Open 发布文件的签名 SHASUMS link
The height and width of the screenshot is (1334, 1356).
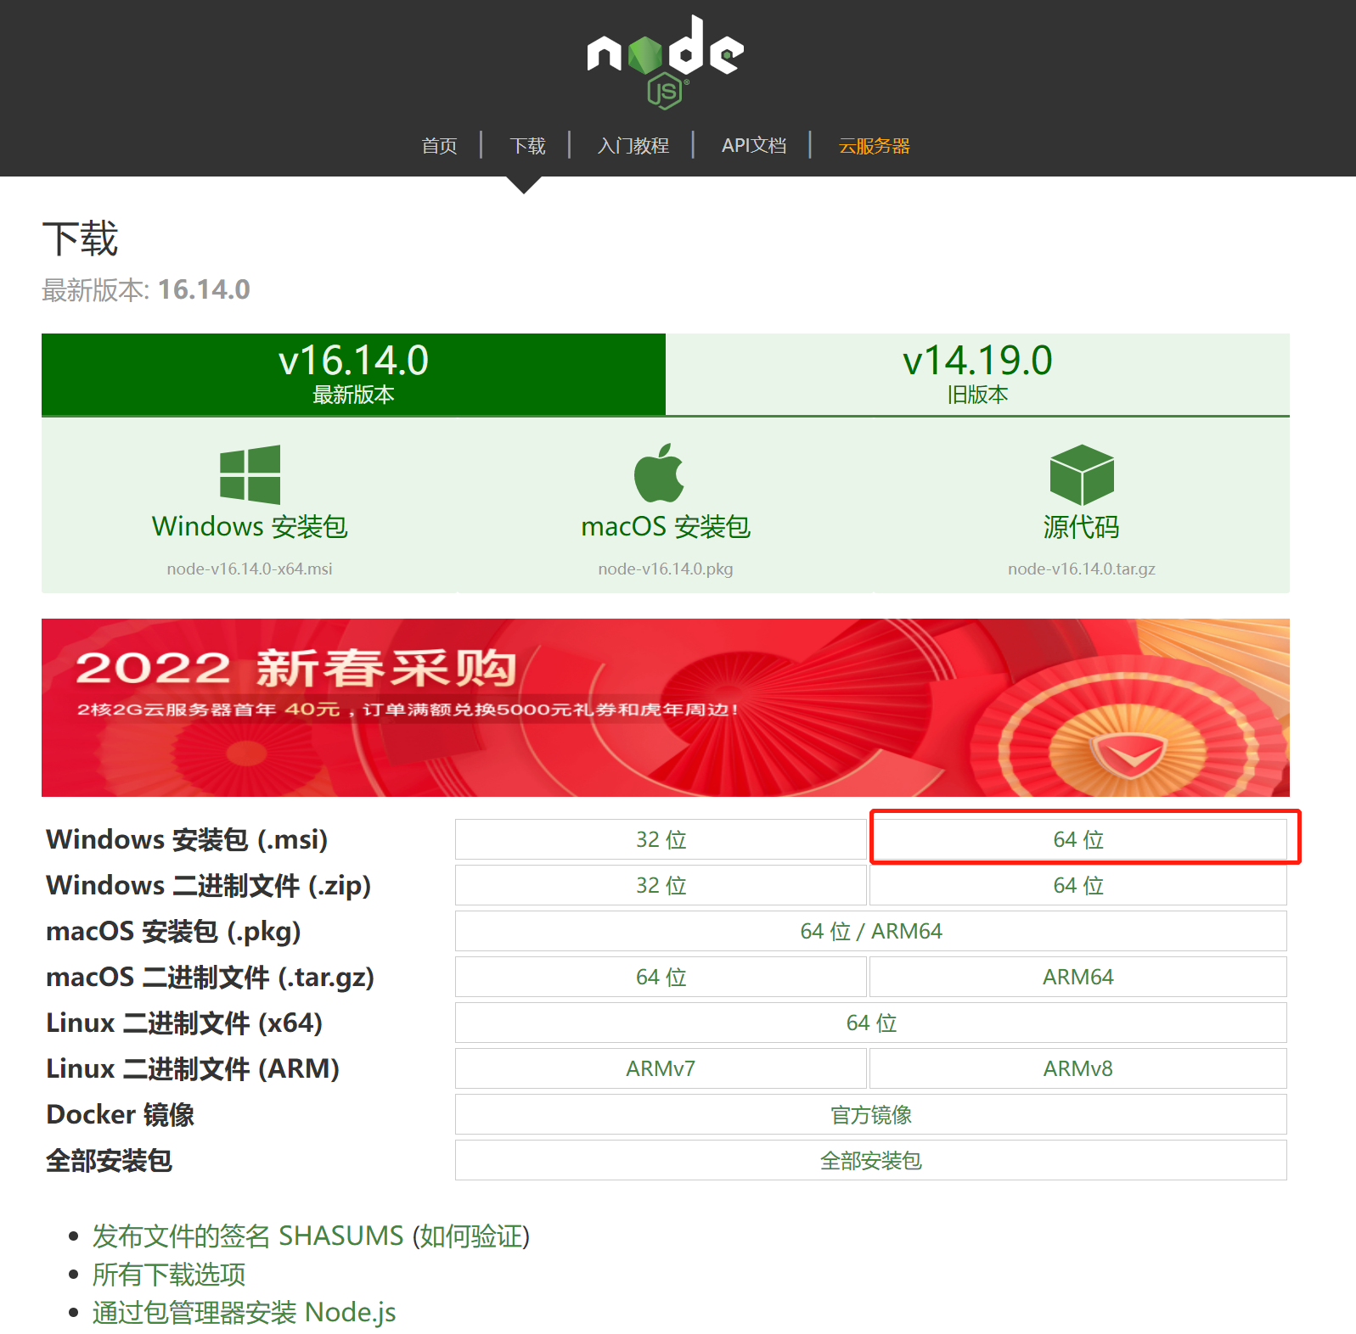[248, 1236]
